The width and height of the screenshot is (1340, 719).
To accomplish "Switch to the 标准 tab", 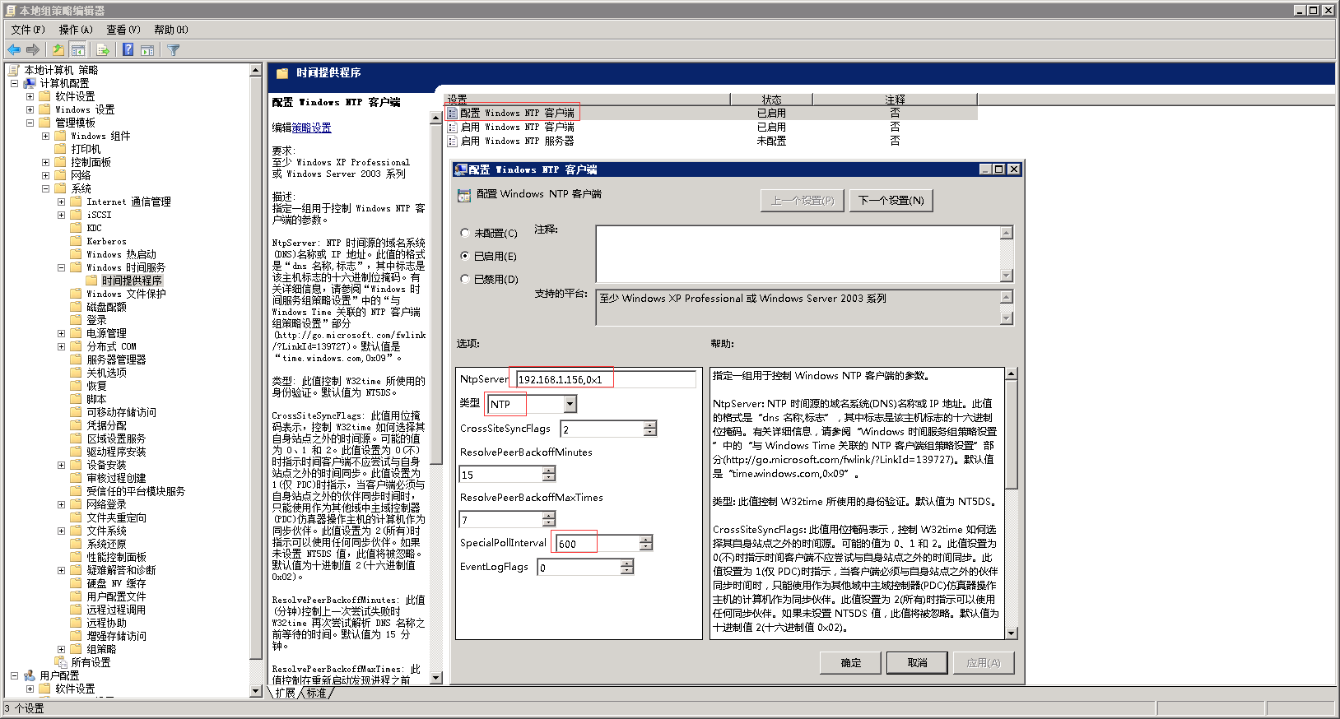I will pyautogui.click(x=317, y=693).
